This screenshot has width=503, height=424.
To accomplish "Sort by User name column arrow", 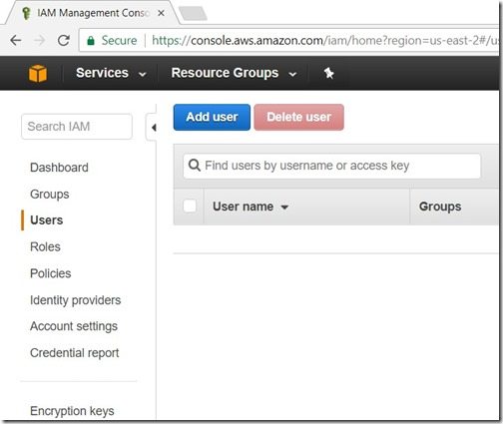I will pyautogui.click(x=284, y=208).
